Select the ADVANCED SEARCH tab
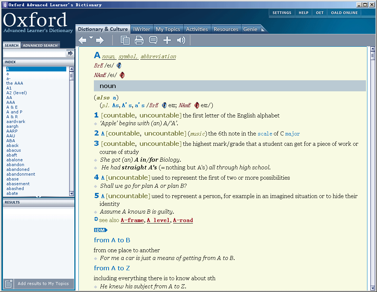 (x=40, y=45)
